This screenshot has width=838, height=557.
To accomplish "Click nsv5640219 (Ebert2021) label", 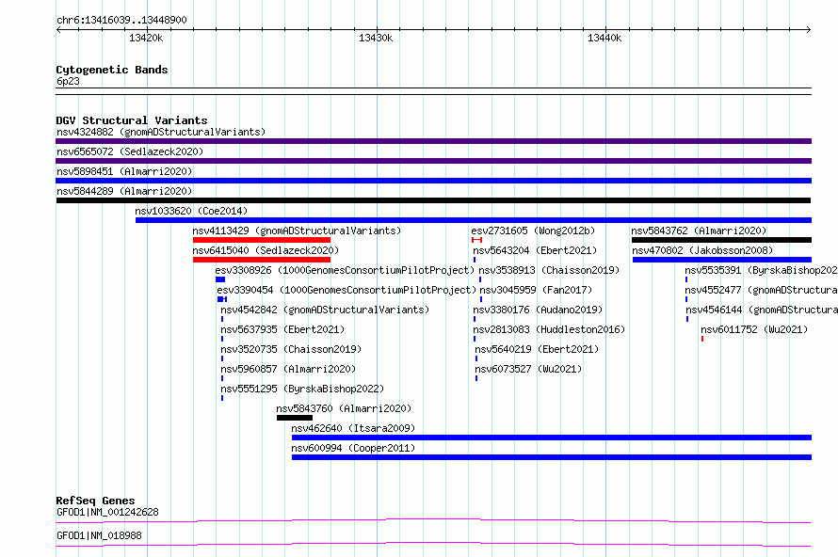I will (537, 349).
